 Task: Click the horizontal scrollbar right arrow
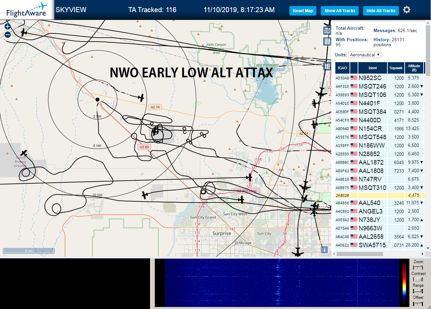tap(422, 254)
